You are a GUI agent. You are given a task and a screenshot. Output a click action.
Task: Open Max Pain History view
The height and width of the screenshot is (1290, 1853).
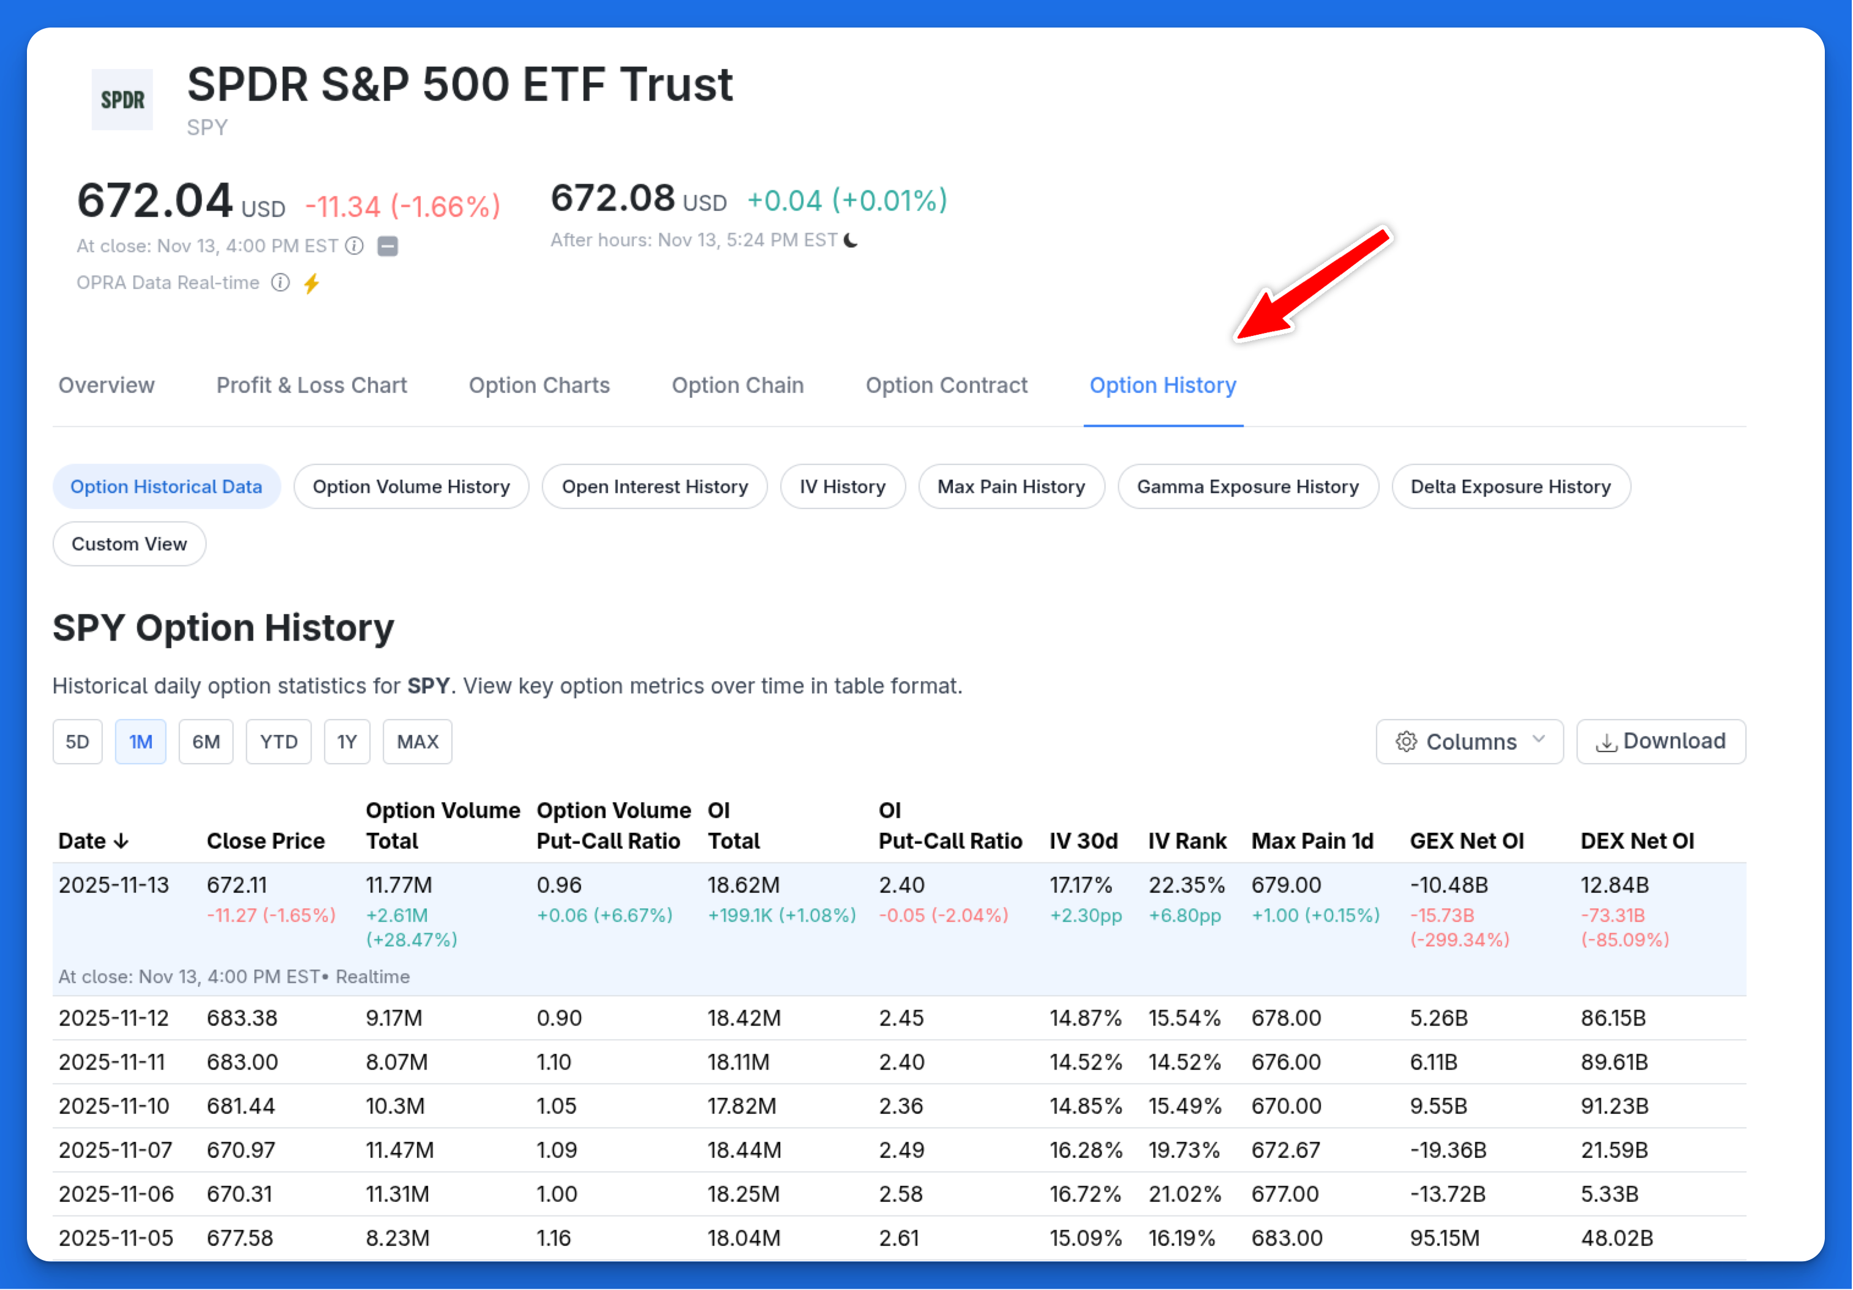pyautogui.click(x=1010, y=487)
